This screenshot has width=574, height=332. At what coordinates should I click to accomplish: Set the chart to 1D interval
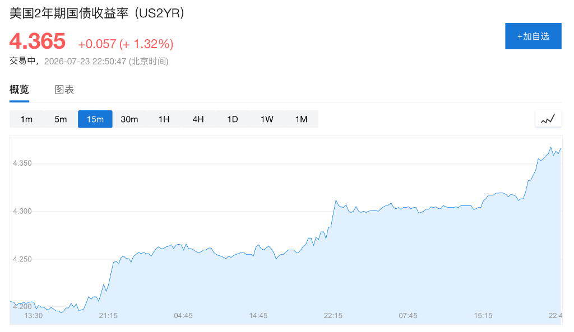click(x=233, y=119)
